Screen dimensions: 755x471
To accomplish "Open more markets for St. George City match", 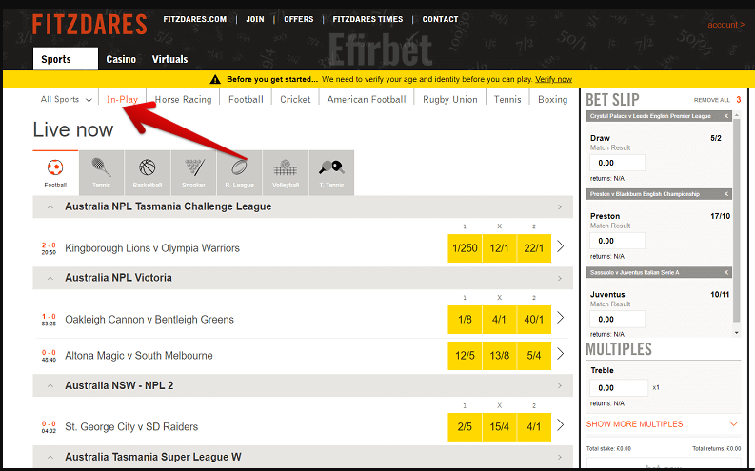I will 560,424.
